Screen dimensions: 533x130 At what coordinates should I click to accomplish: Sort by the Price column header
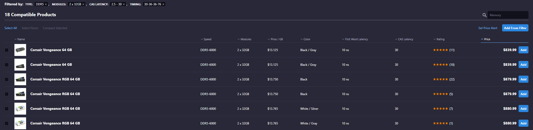pos(487,39)
